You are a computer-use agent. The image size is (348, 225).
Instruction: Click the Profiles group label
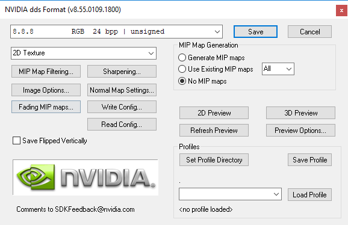click(189, 147)
